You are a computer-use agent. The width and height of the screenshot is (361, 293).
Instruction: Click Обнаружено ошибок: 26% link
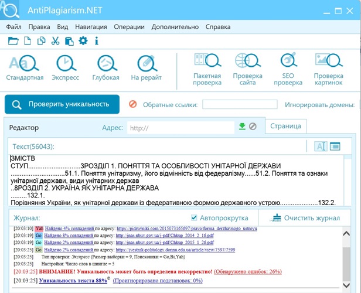click(248, 271)
